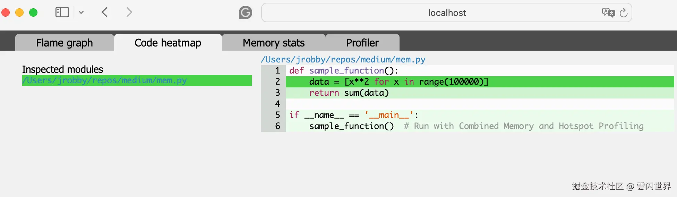Click the light green 'return sum(data)' line
This screenshot has width=677, height=197.
tap(349, 93)
